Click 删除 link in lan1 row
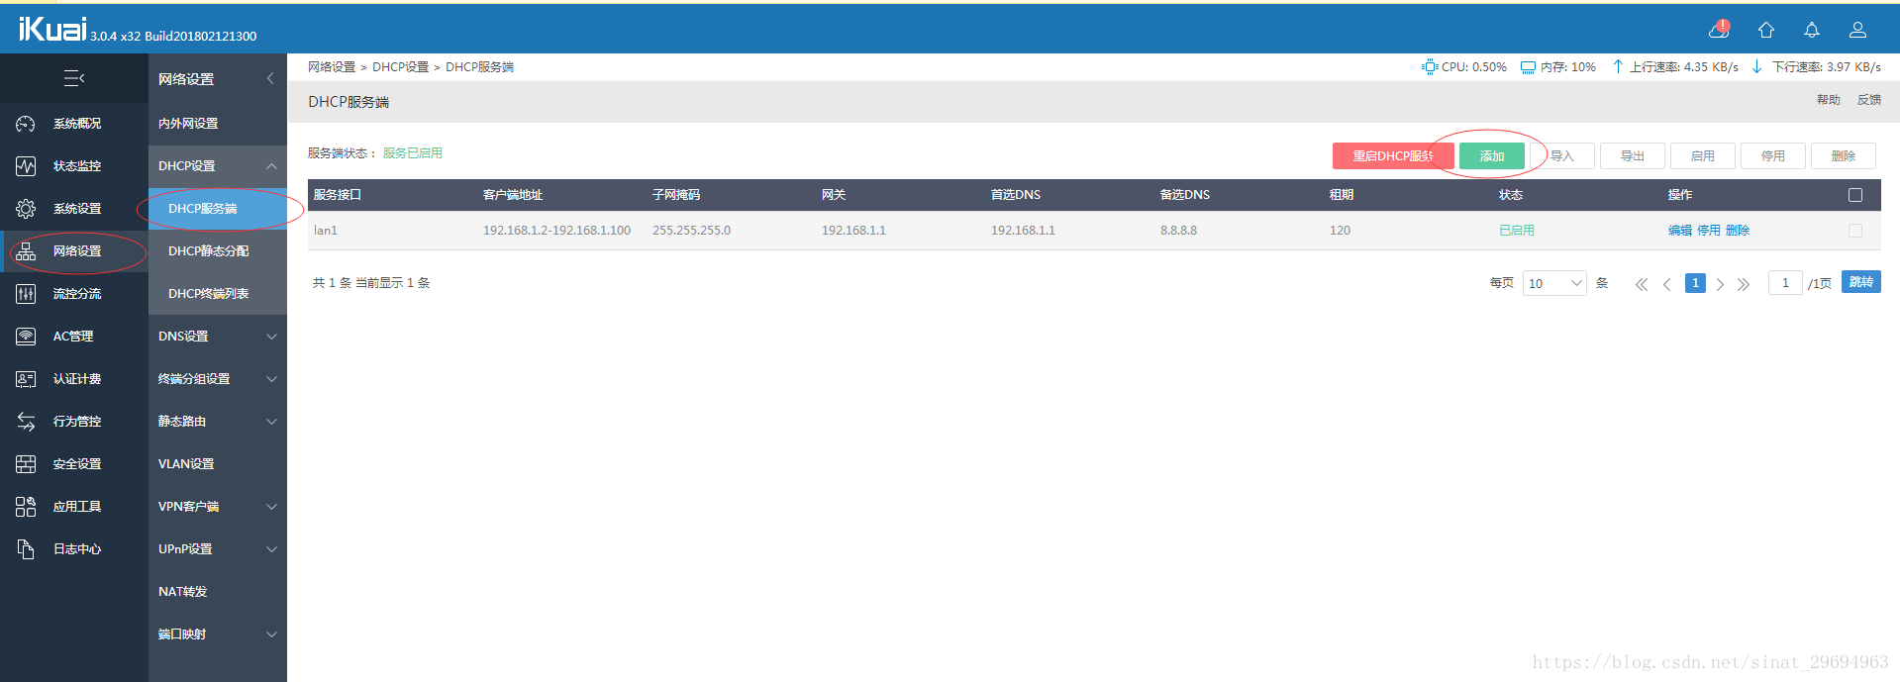This screenshot has height=682, width=1900. click(x=1738, y=231)
